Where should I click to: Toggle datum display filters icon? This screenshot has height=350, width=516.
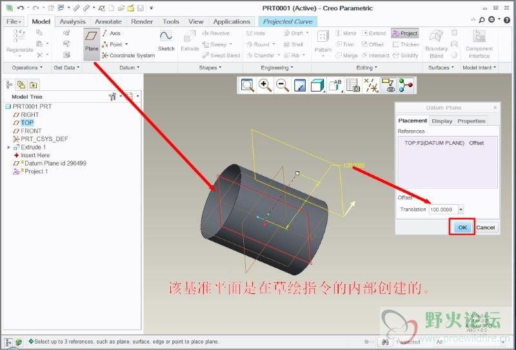(x=371, y=85)
